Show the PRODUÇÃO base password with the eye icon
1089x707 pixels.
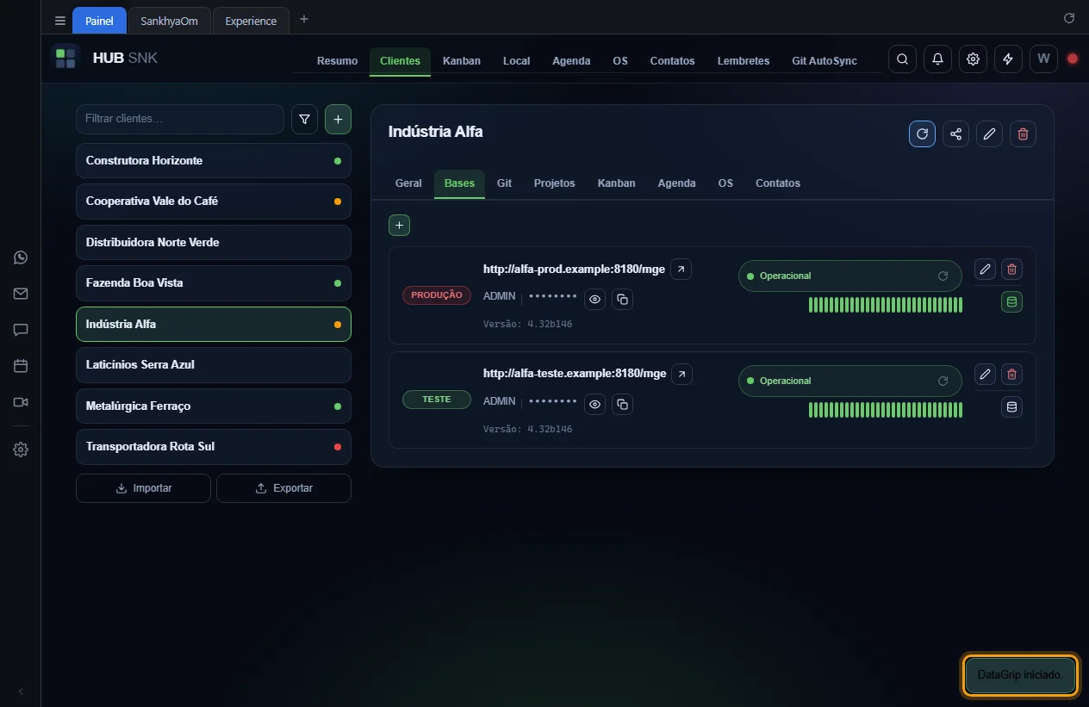[594, 300]
